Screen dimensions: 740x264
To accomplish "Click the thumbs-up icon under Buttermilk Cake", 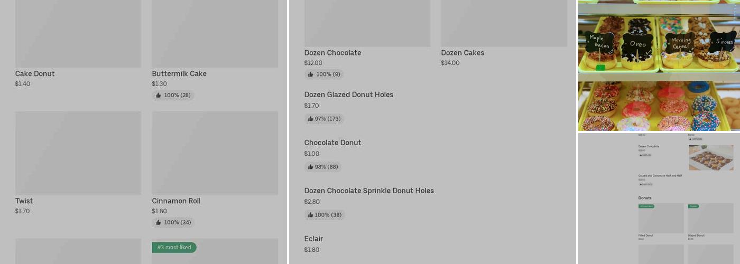I will (158, 96).
